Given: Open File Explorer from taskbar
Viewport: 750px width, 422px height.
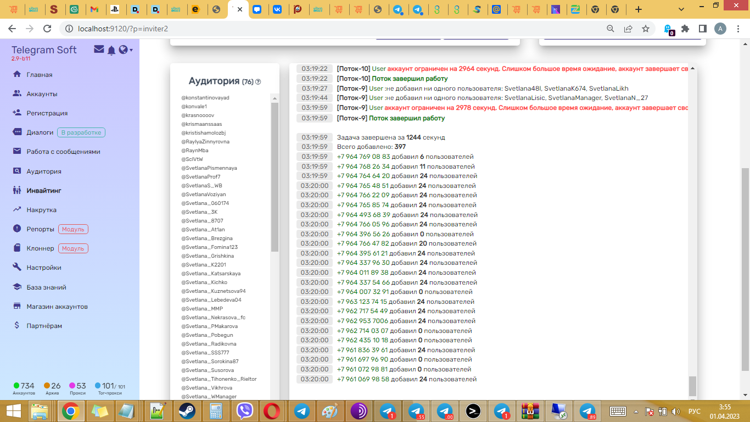Looking at the screenshot, I should point(40,411).
